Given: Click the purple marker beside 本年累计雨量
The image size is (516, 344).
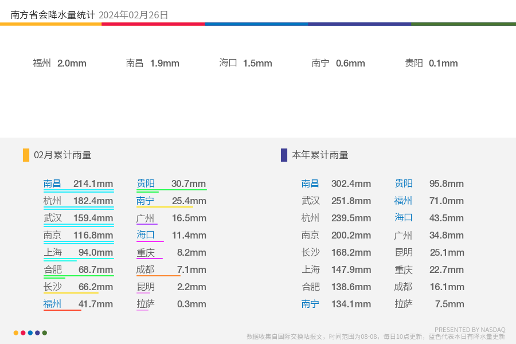Looking at the screenshot, I should (284, 155).
